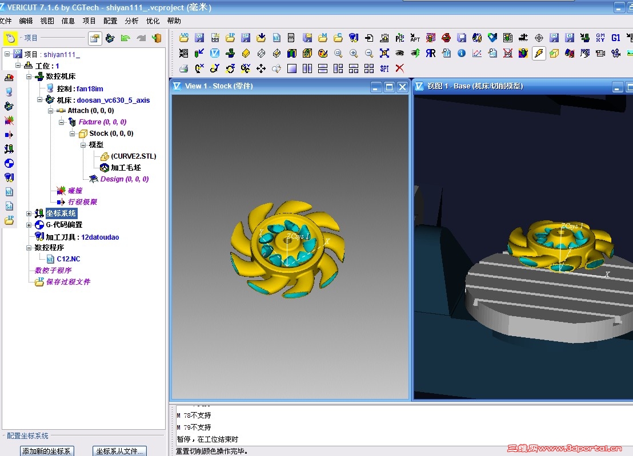Select rotate about X axis icon

(x=199, y=68)
